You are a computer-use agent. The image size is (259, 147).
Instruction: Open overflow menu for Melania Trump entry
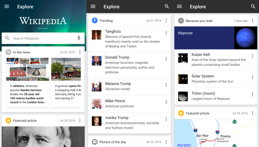166,85
